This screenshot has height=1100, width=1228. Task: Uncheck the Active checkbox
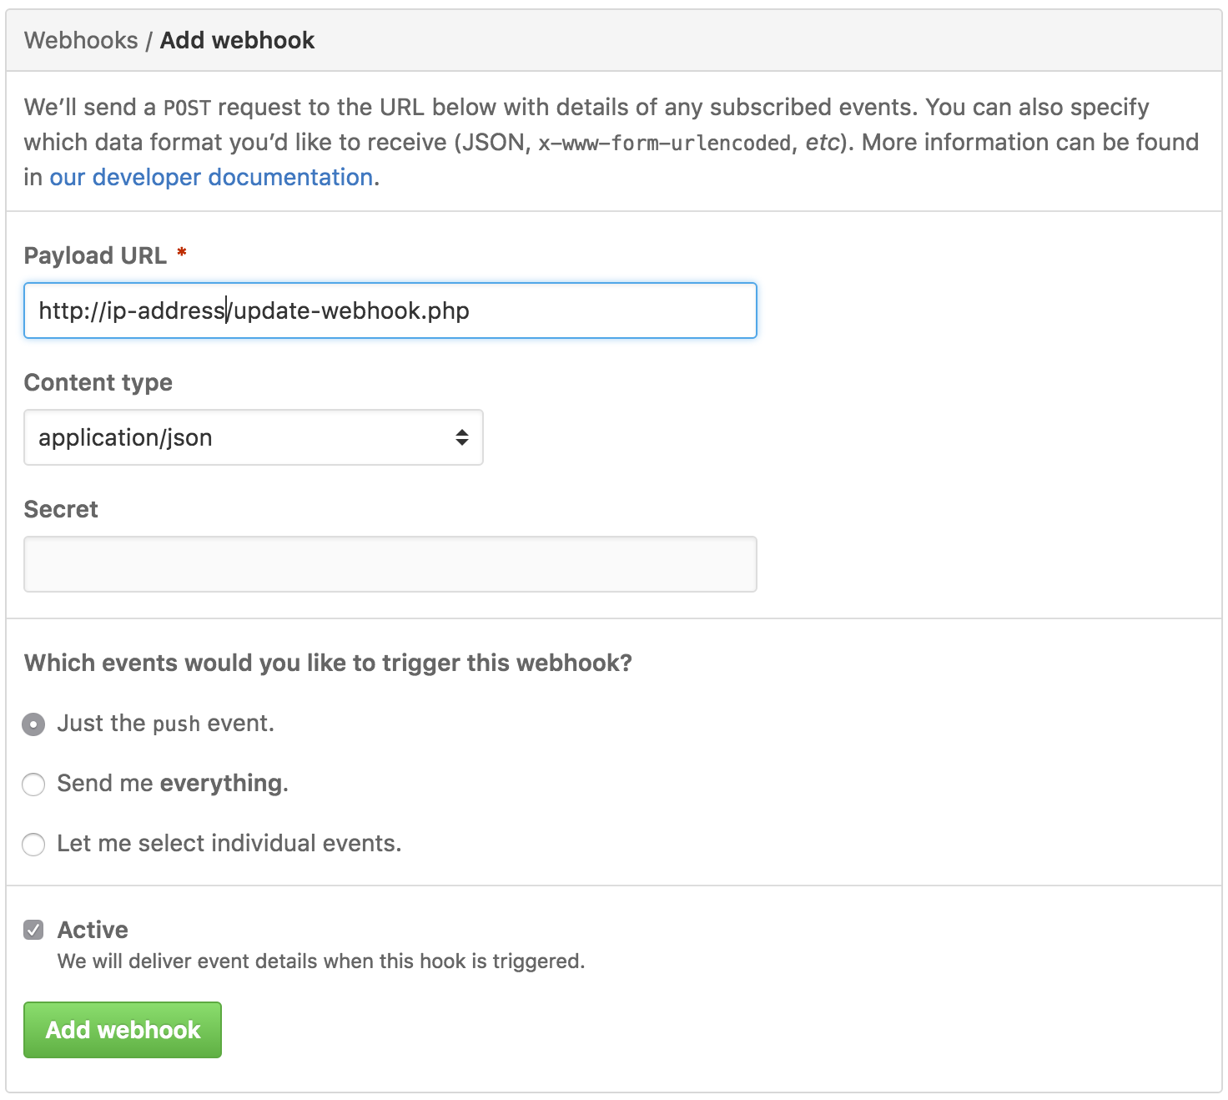33,930
